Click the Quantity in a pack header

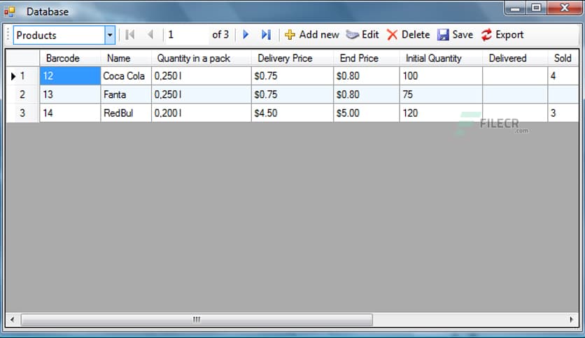click(202, 58)
